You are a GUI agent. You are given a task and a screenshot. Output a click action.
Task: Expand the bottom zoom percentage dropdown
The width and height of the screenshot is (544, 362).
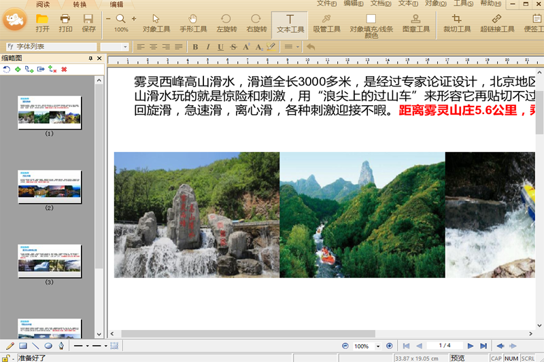pyautogui.click(x=377, y=346)
